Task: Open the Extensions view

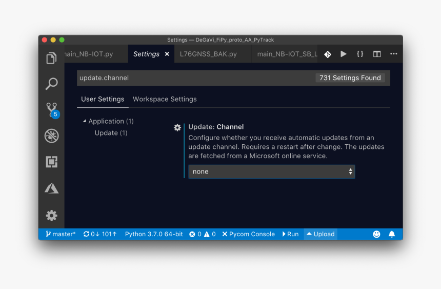Action: pos(51,162)
